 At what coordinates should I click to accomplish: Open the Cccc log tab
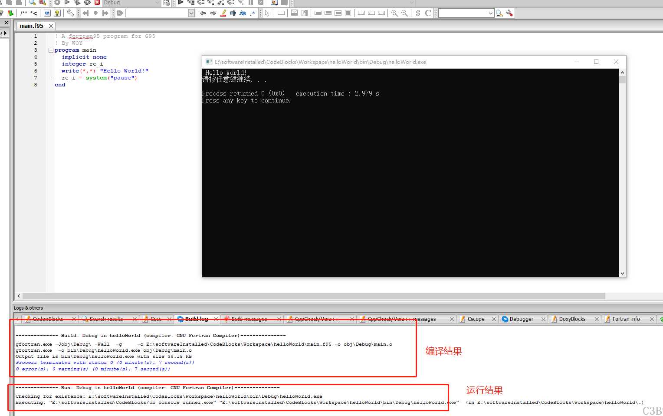pos(156,319)
